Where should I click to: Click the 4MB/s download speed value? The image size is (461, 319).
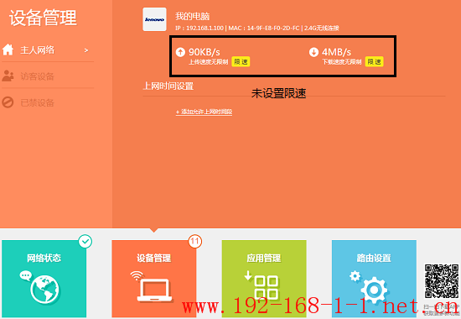[337, 52]
